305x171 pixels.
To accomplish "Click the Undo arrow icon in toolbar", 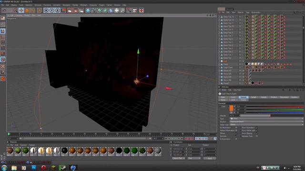I will [4, 10].
